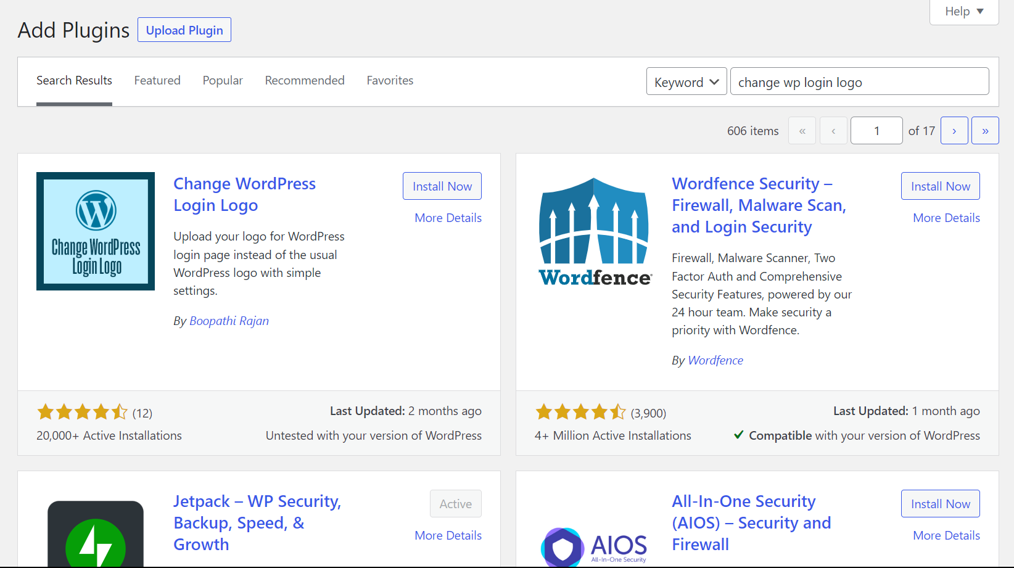
Task: Click the star rating of Wordfence Security
Action: coord(580,412)
